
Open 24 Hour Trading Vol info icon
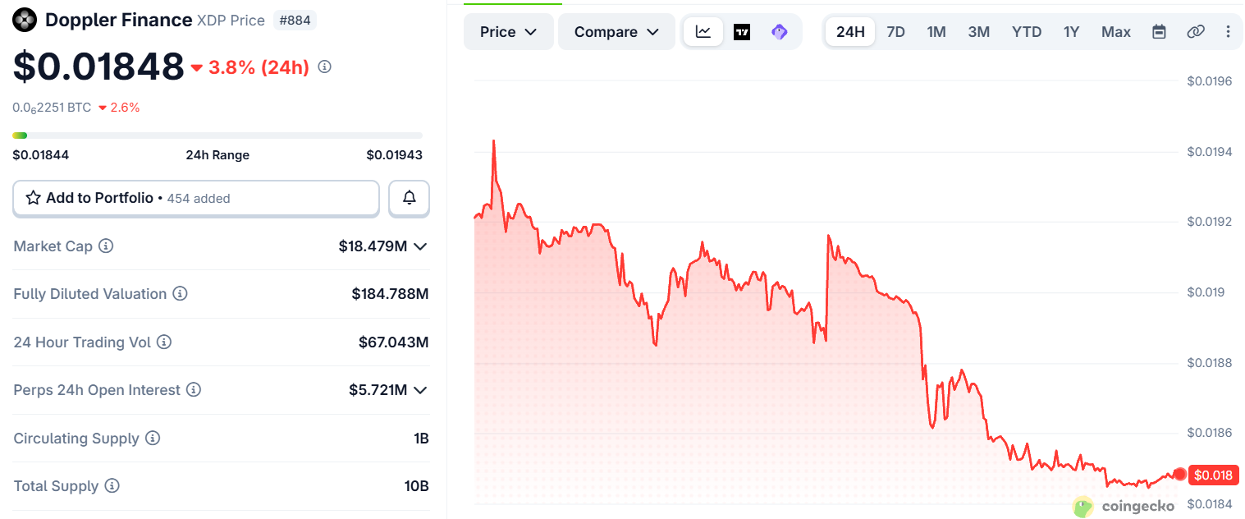164,342
